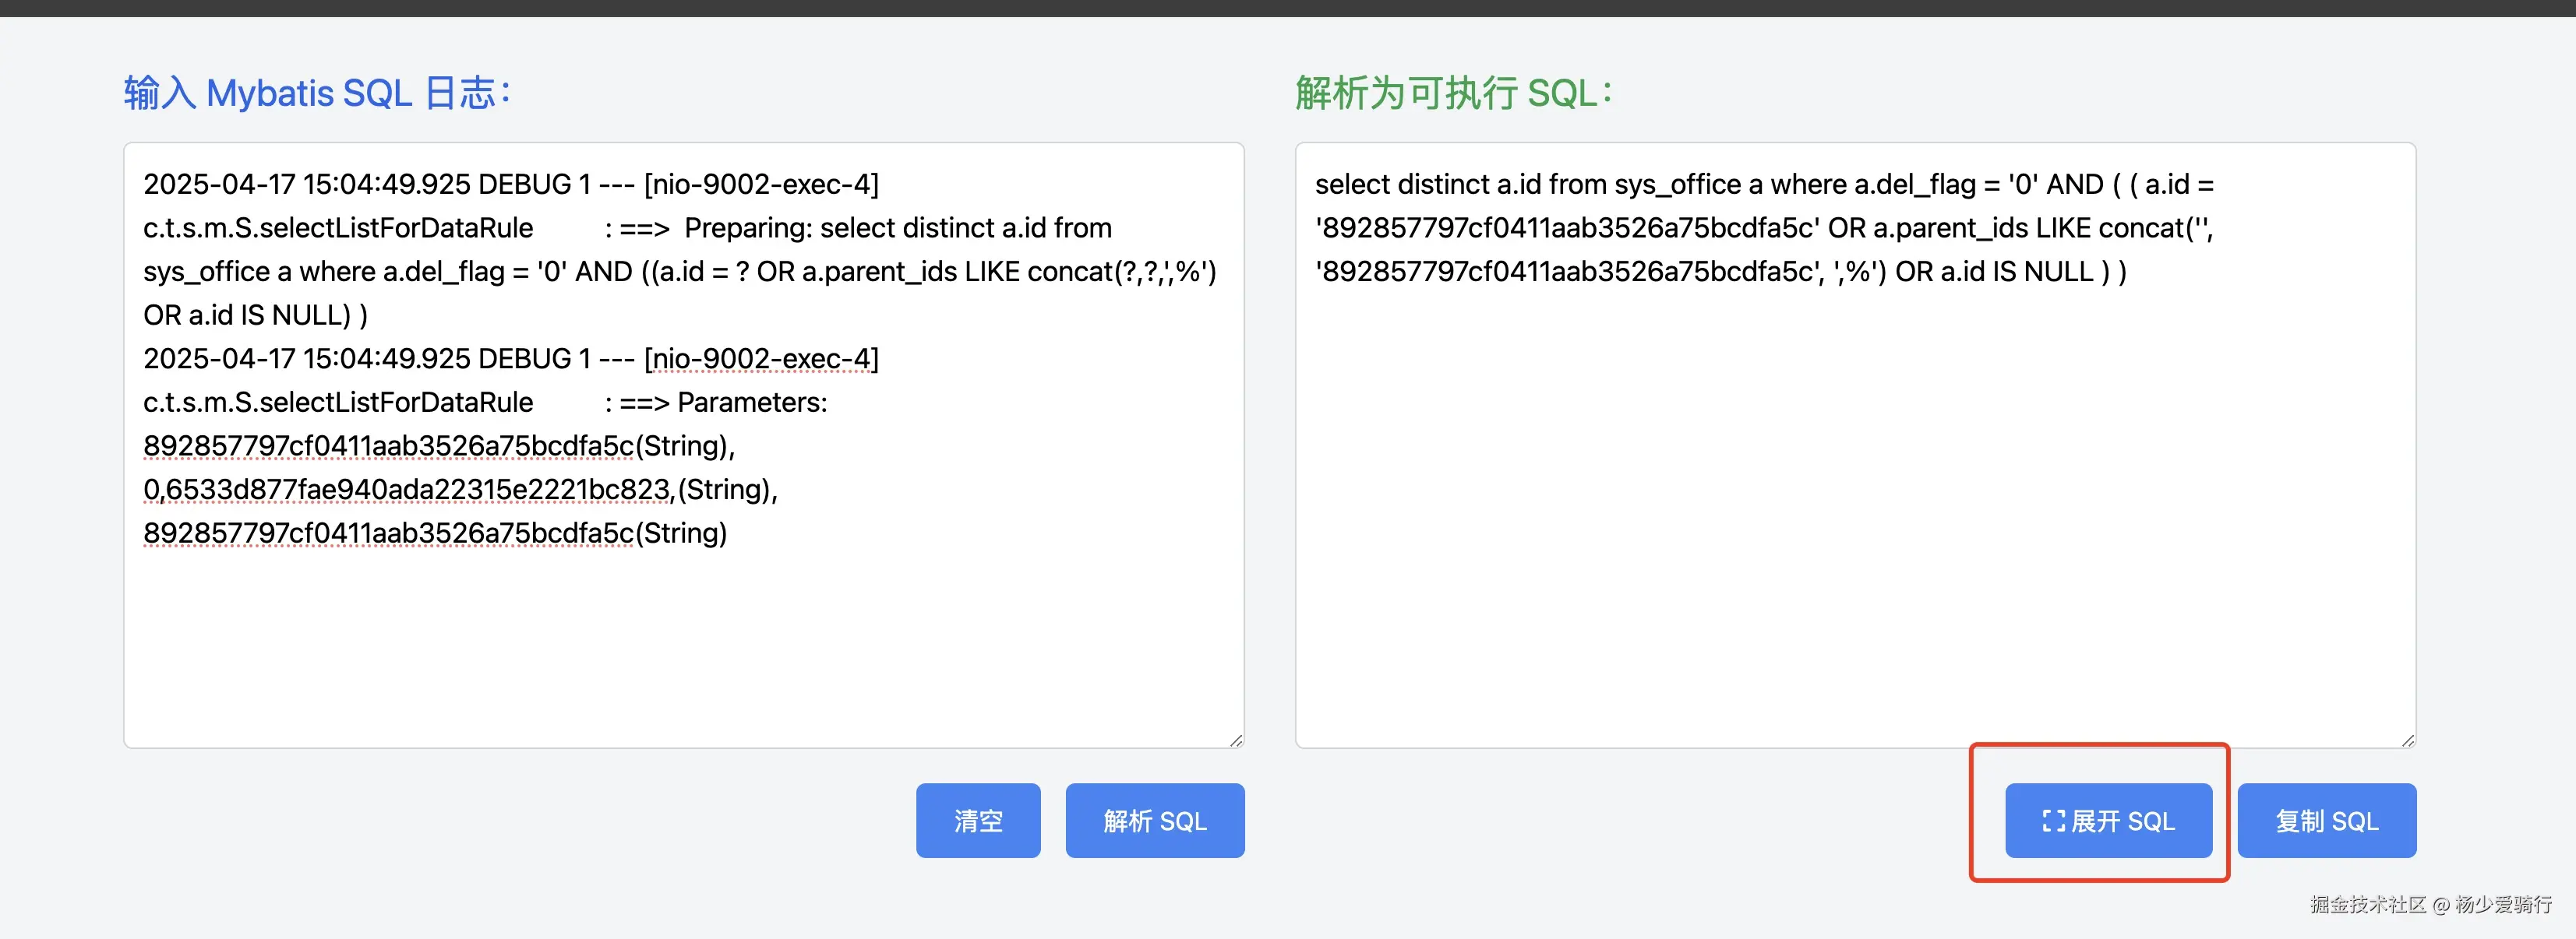The height and width of the screenshot is (939, 2576).
Task: Grab the Mybatis log textarea resize handle
Action: pyautogui.click(x=1236, y=740)
